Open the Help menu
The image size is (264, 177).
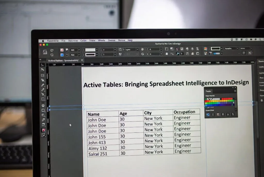point(130,40)
